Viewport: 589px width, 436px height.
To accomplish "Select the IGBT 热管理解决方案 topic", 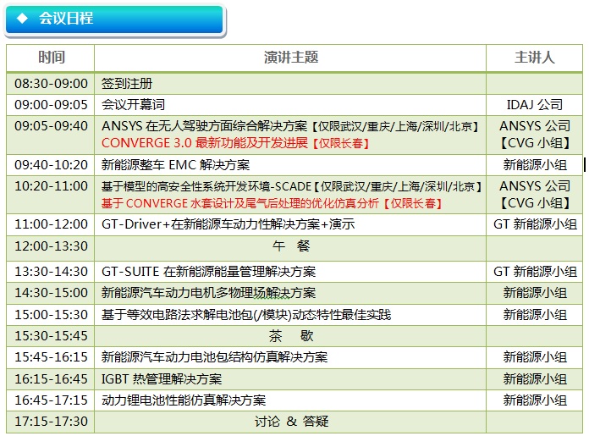I will click(x=162, y=379).
